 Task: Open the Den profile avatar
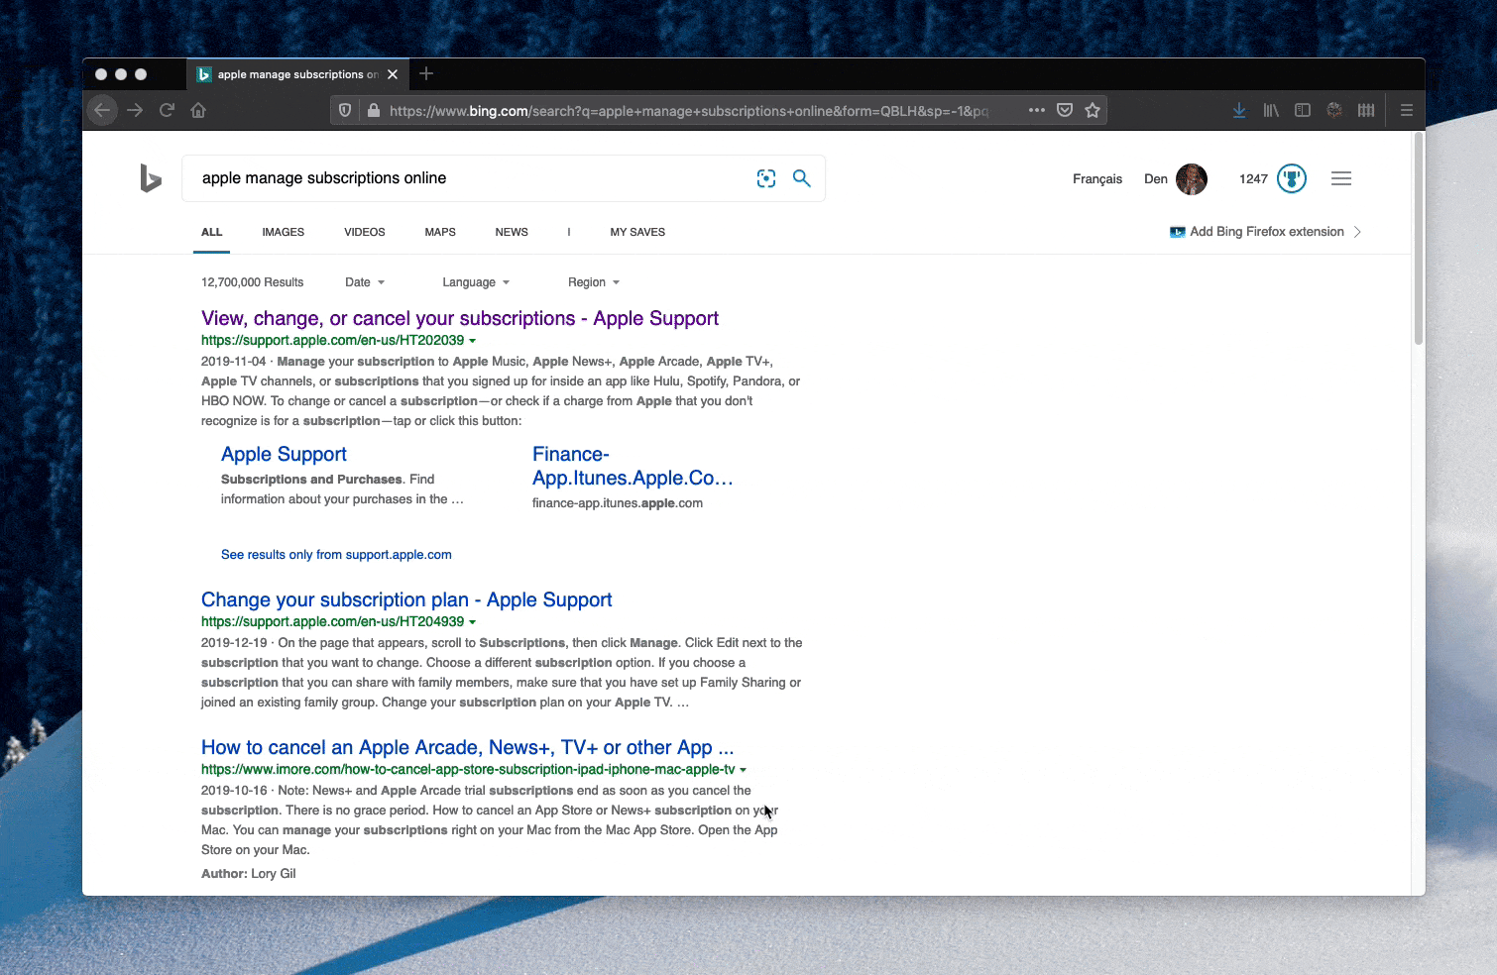coord(1192,179)
